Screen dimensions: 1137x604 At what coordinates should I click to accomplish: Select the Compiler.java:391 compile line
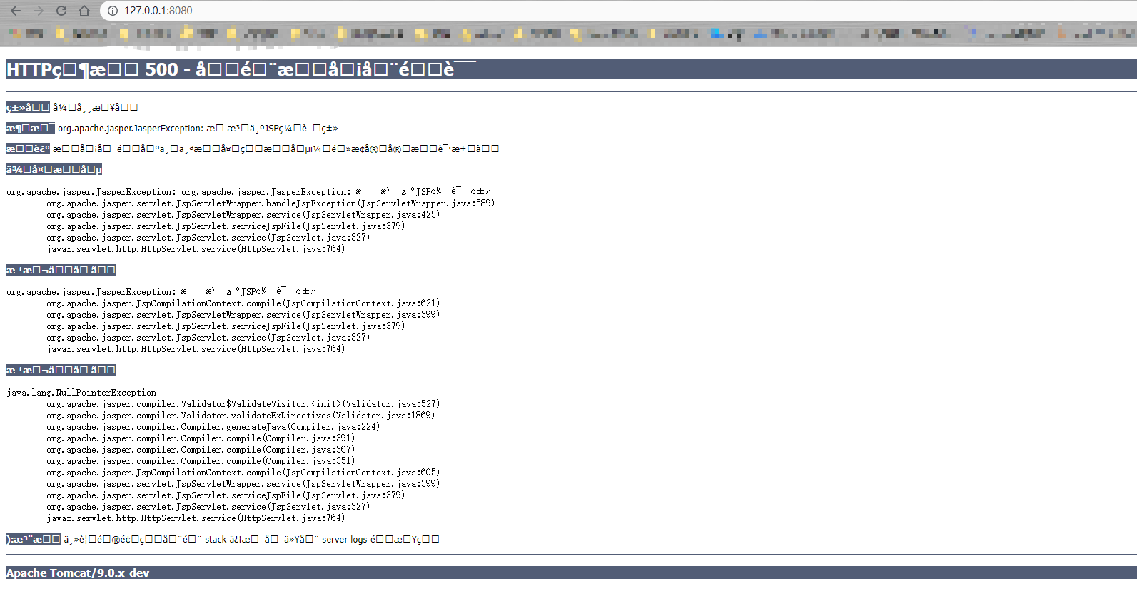201,438
